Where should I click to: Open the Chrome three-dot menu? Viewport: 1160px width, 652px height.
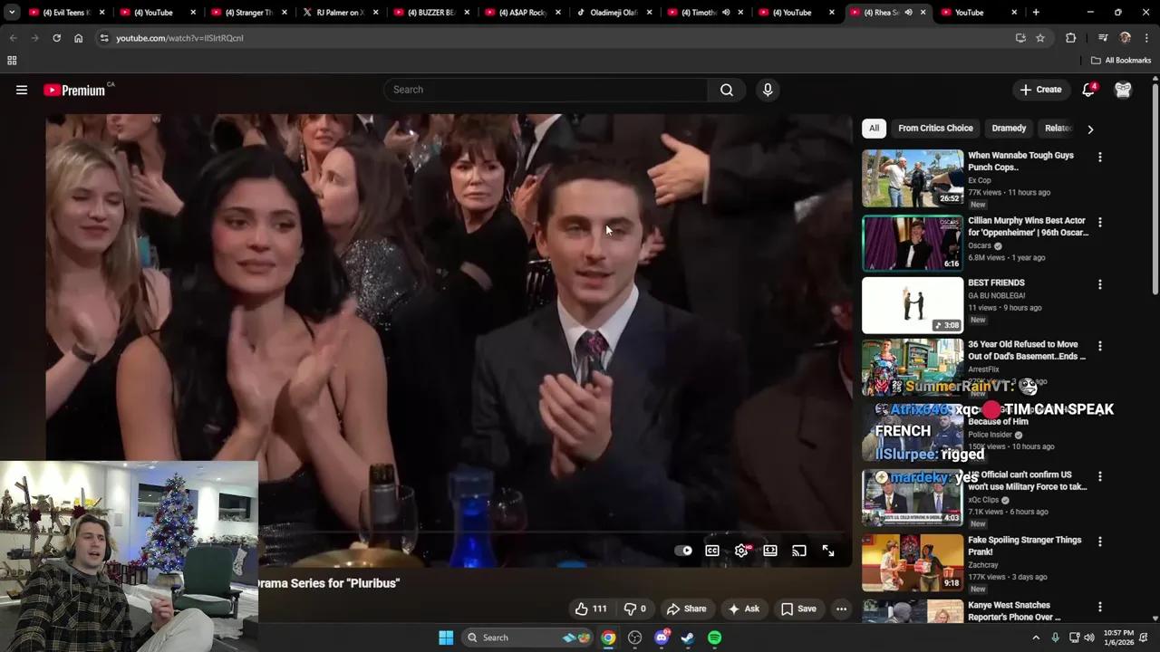click(1146, 38)
